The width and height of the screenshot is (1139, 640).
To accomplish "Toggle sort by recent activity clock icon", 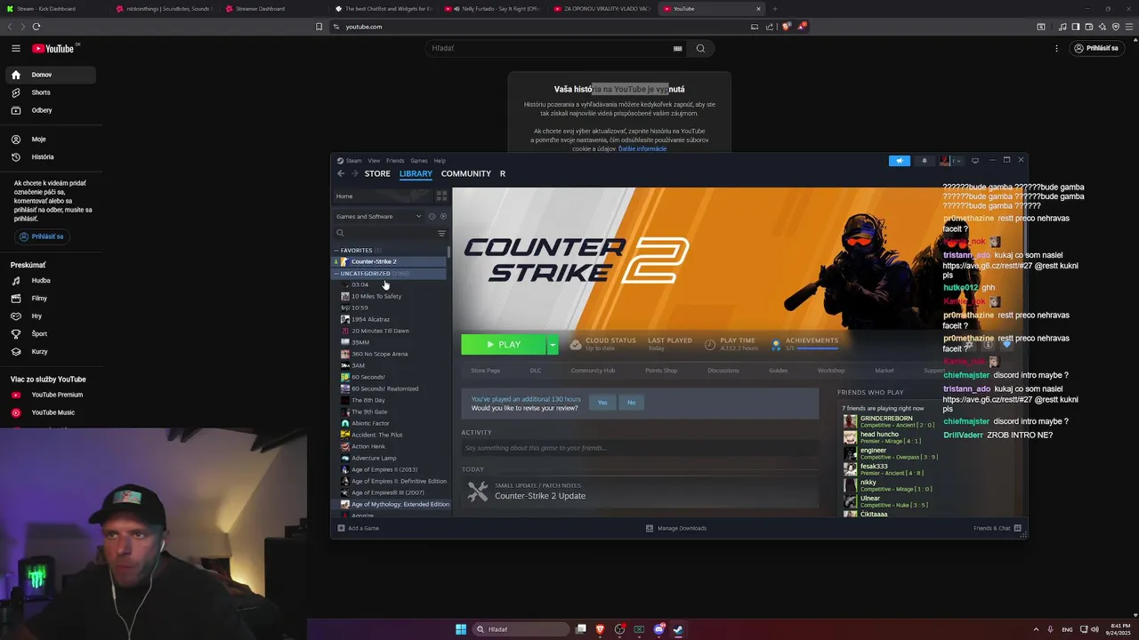I will pyautogui.click(x=432, y=216).
